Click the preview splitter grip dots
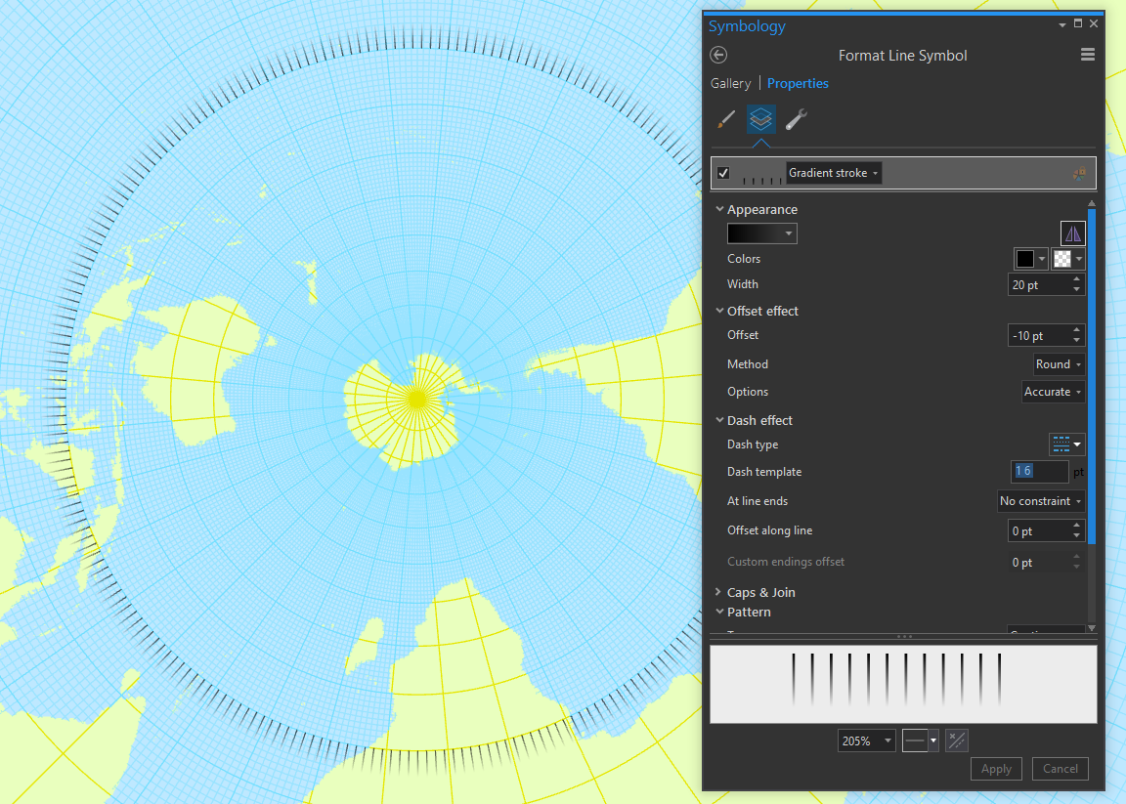 pos(904,637)
